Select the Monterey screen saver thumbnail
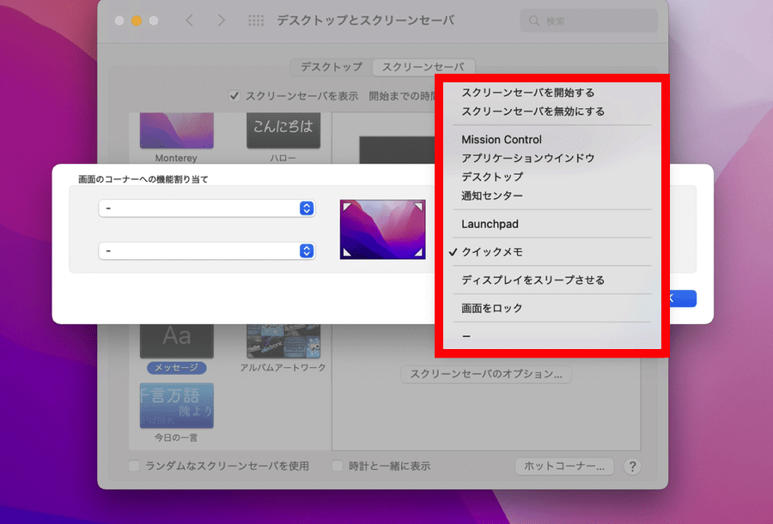 [176, 130]
